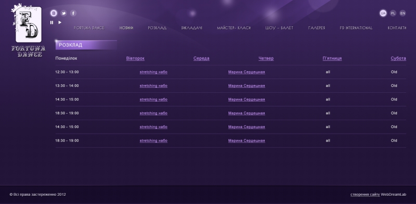Open the Facebook social icon

(73, 13)
